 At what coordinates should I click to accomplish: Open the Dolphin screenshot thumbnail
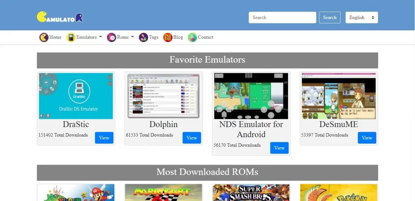coord(164,96)
